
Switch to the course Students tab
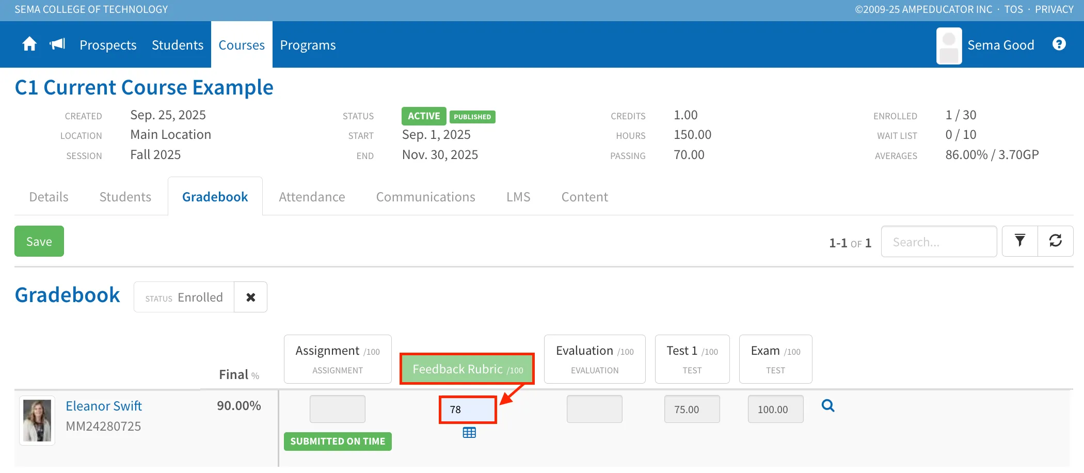[x=125, y=197]
